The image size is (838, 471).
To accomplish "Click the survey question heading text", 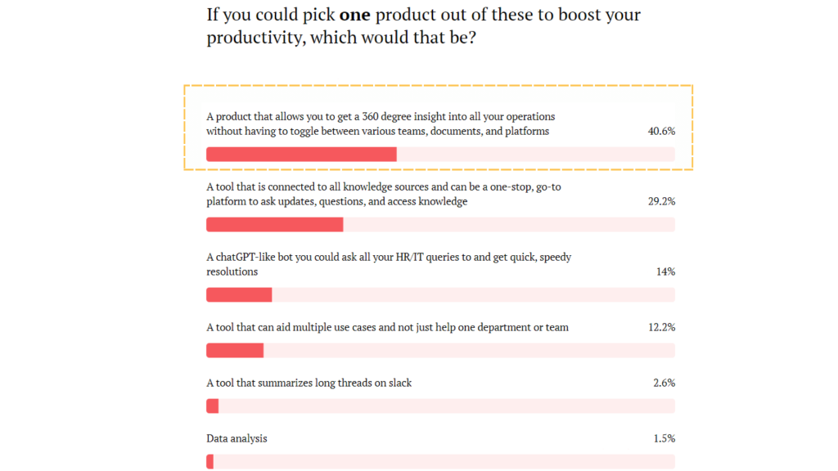I will 423,25.
